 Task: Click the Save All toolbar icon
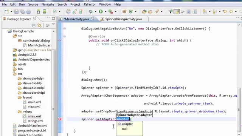click(x=23, y=12)
